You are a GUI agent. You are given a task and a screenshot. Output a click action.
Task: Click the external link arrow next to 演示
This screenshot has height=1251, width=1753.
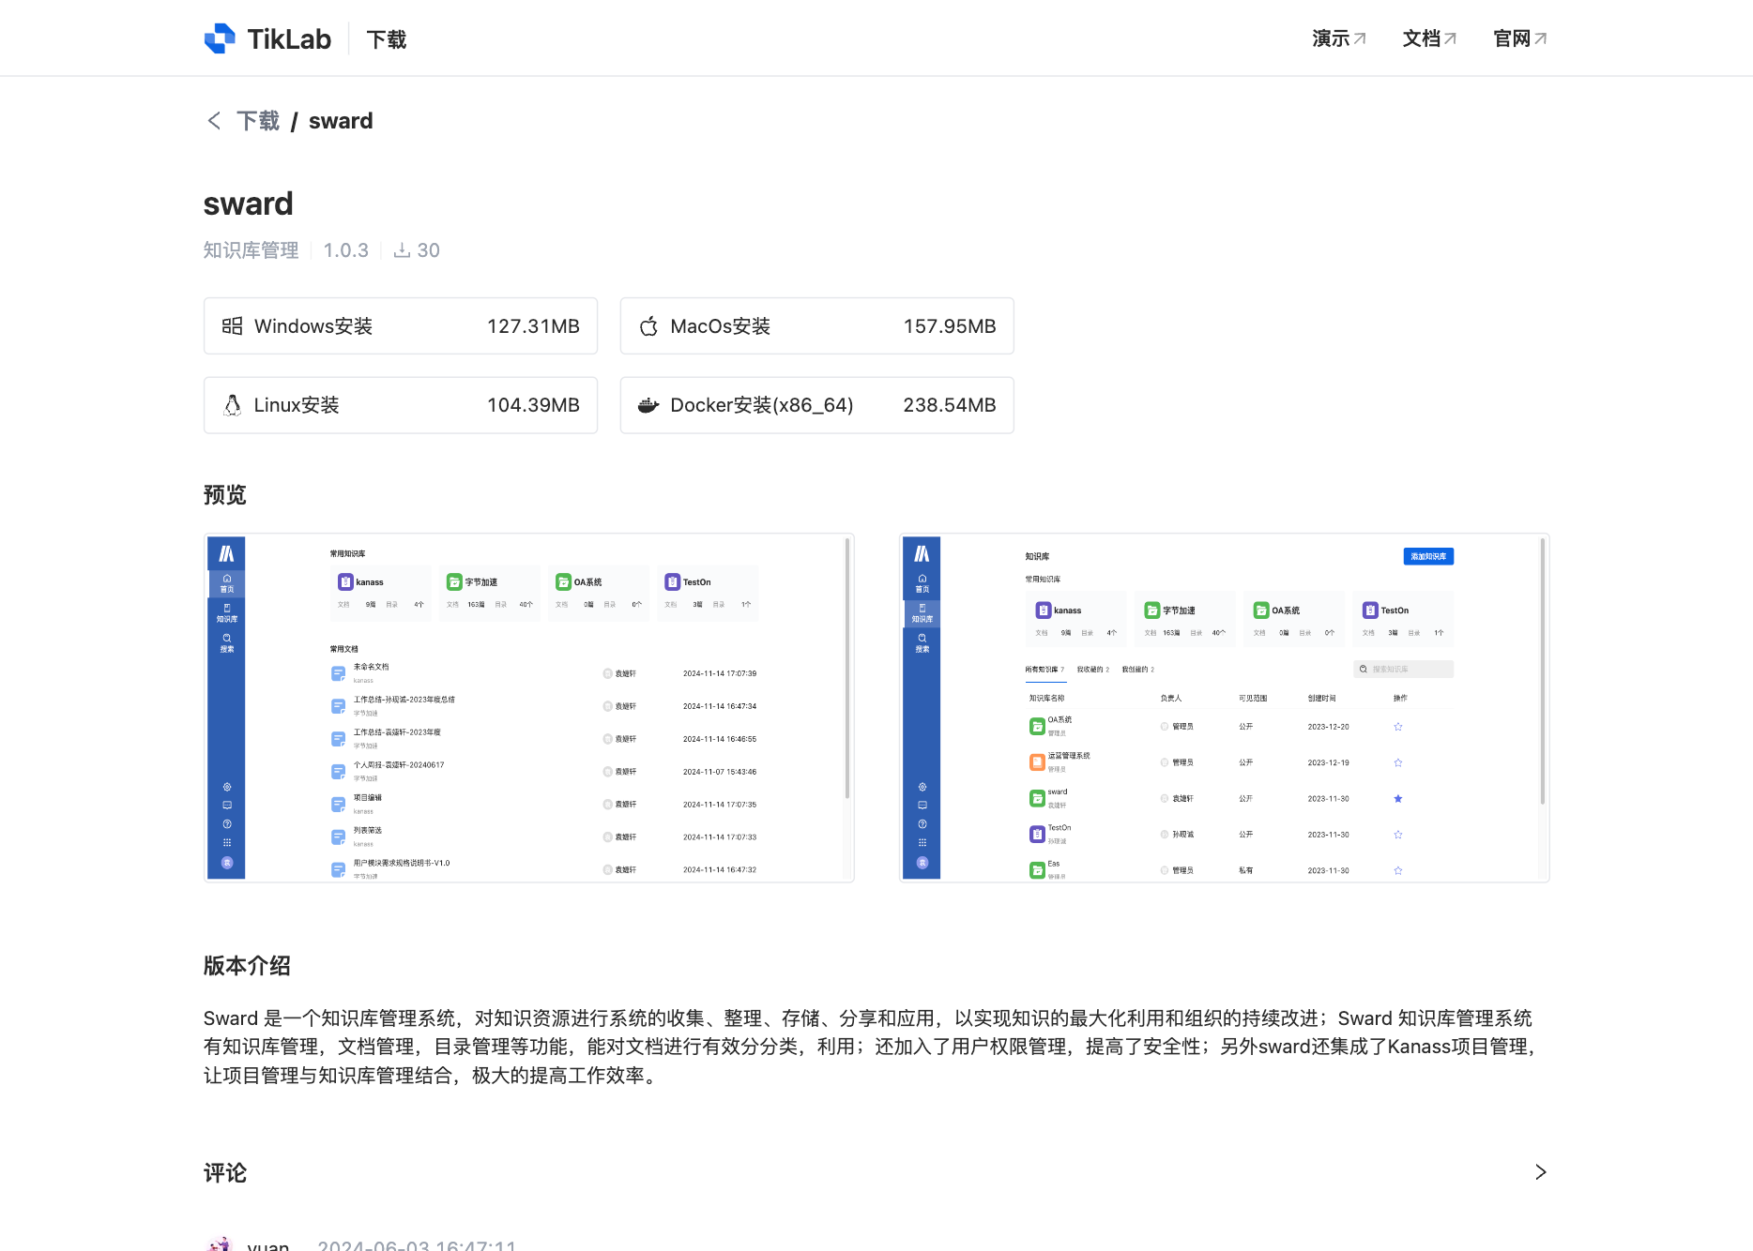1358,38
